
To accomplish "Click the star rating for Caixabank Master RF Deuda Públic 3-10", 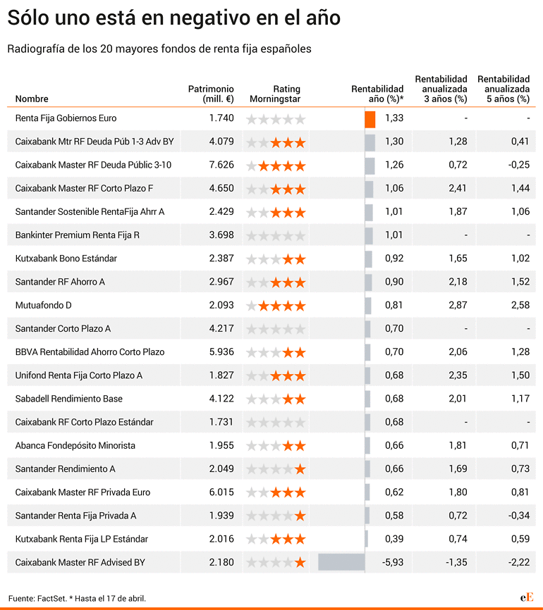I will point(276,166).
